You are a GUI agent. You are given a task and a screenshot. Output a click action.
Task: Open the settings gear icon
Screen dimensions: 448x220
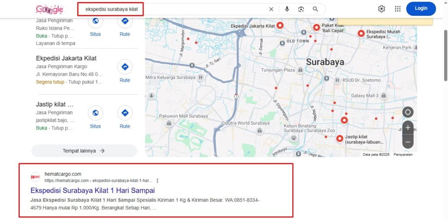coord(381,9)
